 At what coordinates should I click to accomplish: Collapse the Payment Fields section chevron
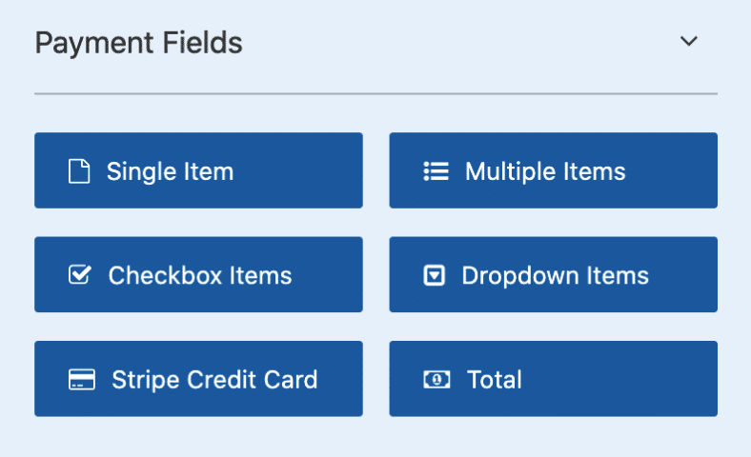click(688, 42)
